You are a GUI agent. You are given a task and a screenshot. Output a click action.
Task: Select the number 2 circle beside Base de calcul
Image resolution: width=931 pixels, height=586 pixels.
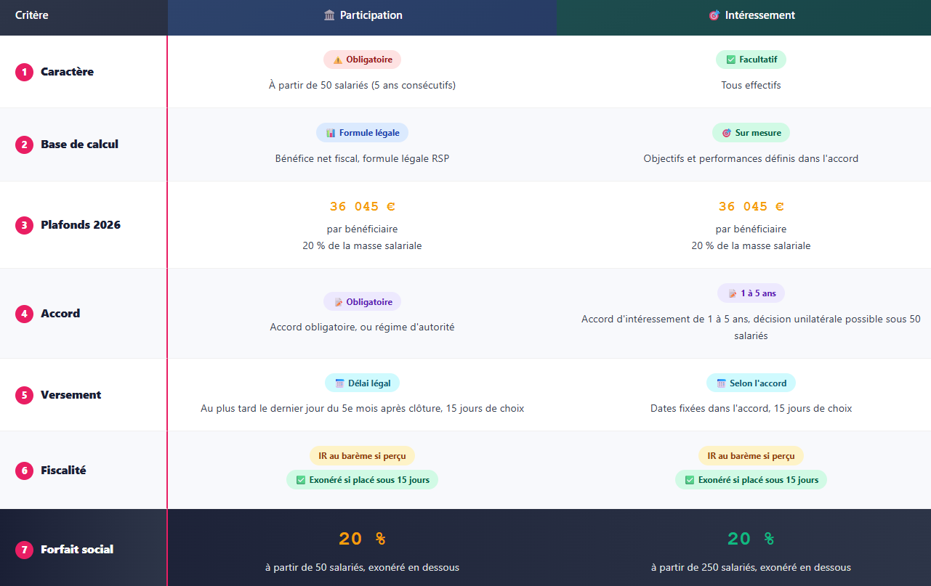tap(24, 145)
